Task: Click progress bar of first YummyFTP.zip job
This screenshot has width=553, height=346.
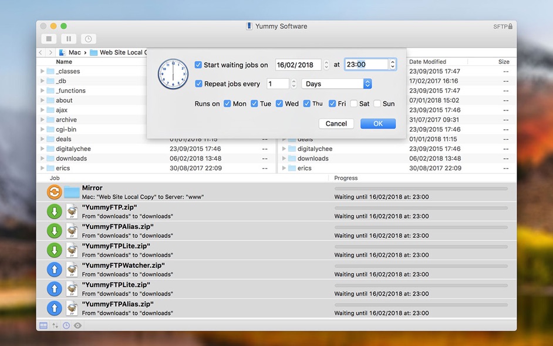Action: 421,208
